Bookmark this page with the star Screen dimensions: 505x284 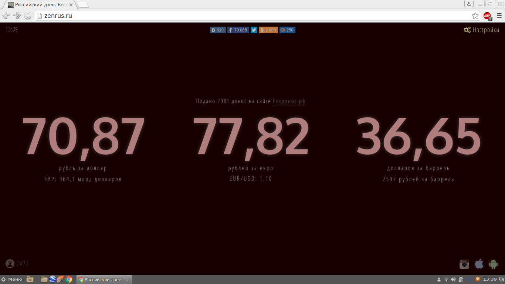point(475,16)
